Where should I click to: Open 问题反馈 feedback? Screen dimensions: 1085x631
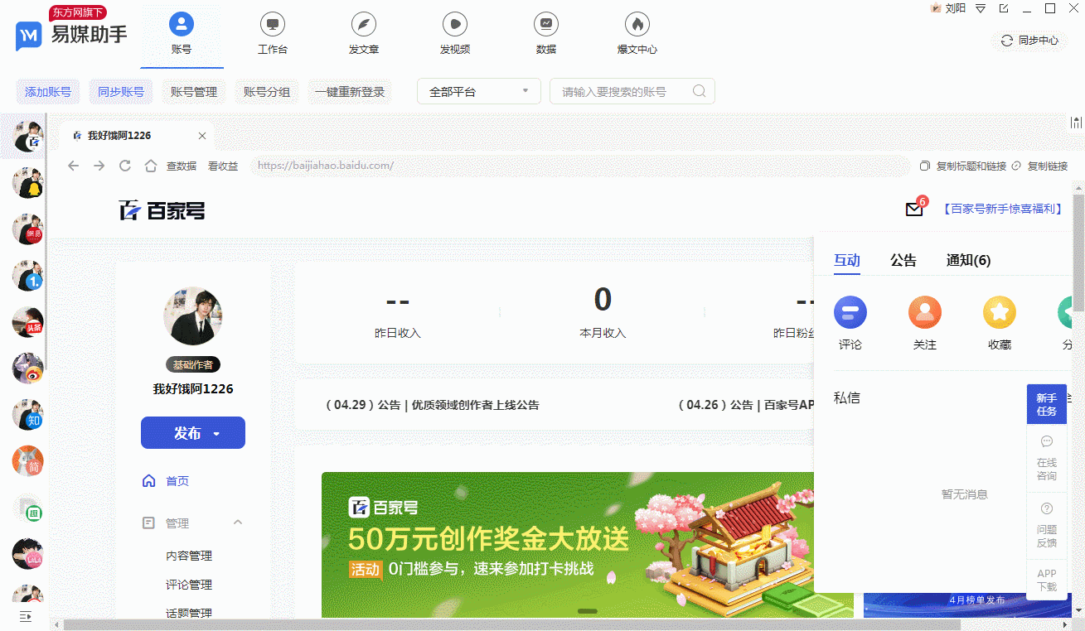tap(1047, 525)
